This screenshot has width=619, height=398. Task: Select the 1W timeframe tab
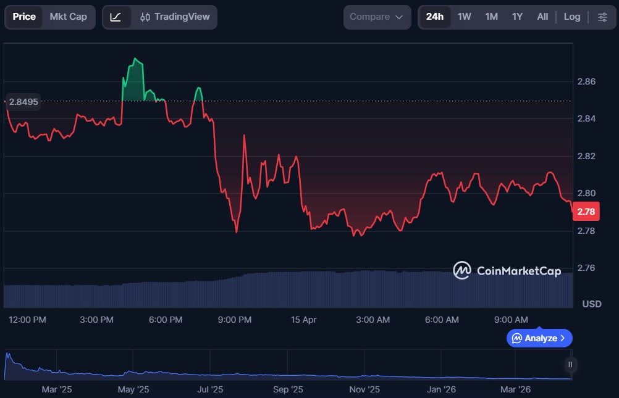464,17
